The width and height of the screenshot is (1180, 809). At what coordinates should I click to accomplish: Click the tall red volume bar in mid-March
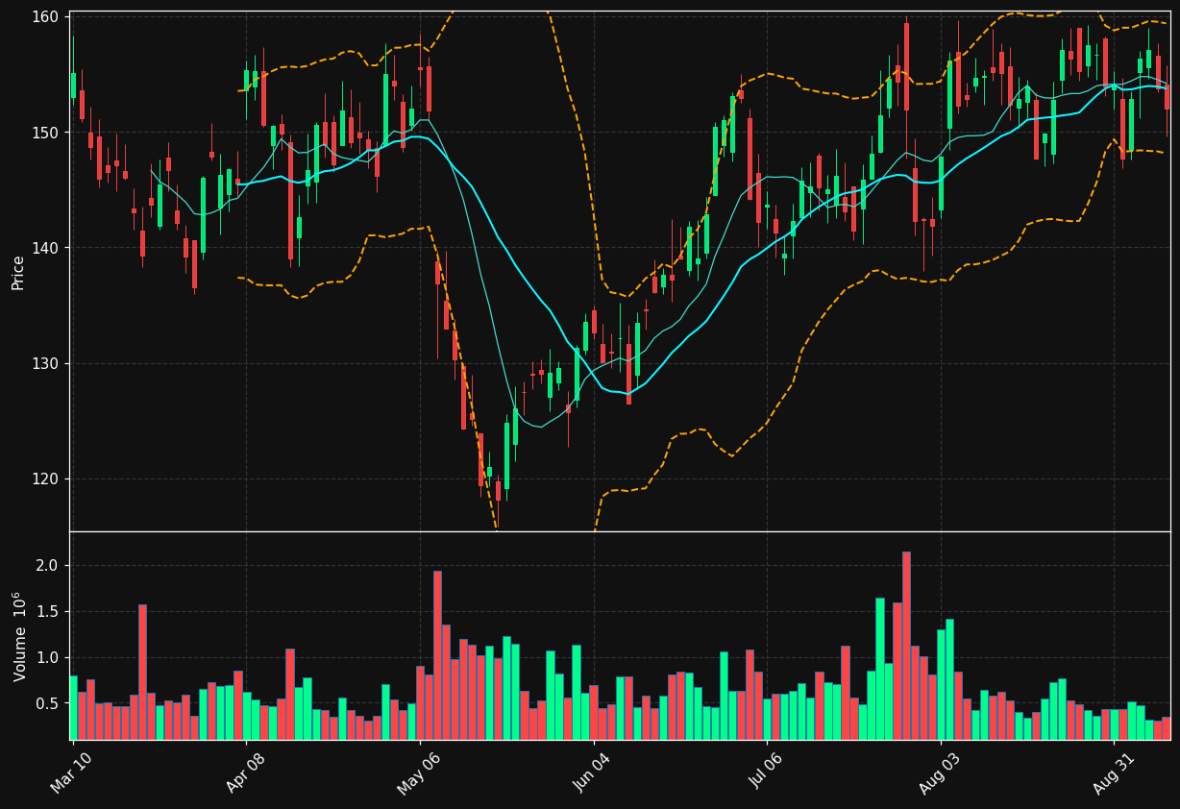coord(142,672)
